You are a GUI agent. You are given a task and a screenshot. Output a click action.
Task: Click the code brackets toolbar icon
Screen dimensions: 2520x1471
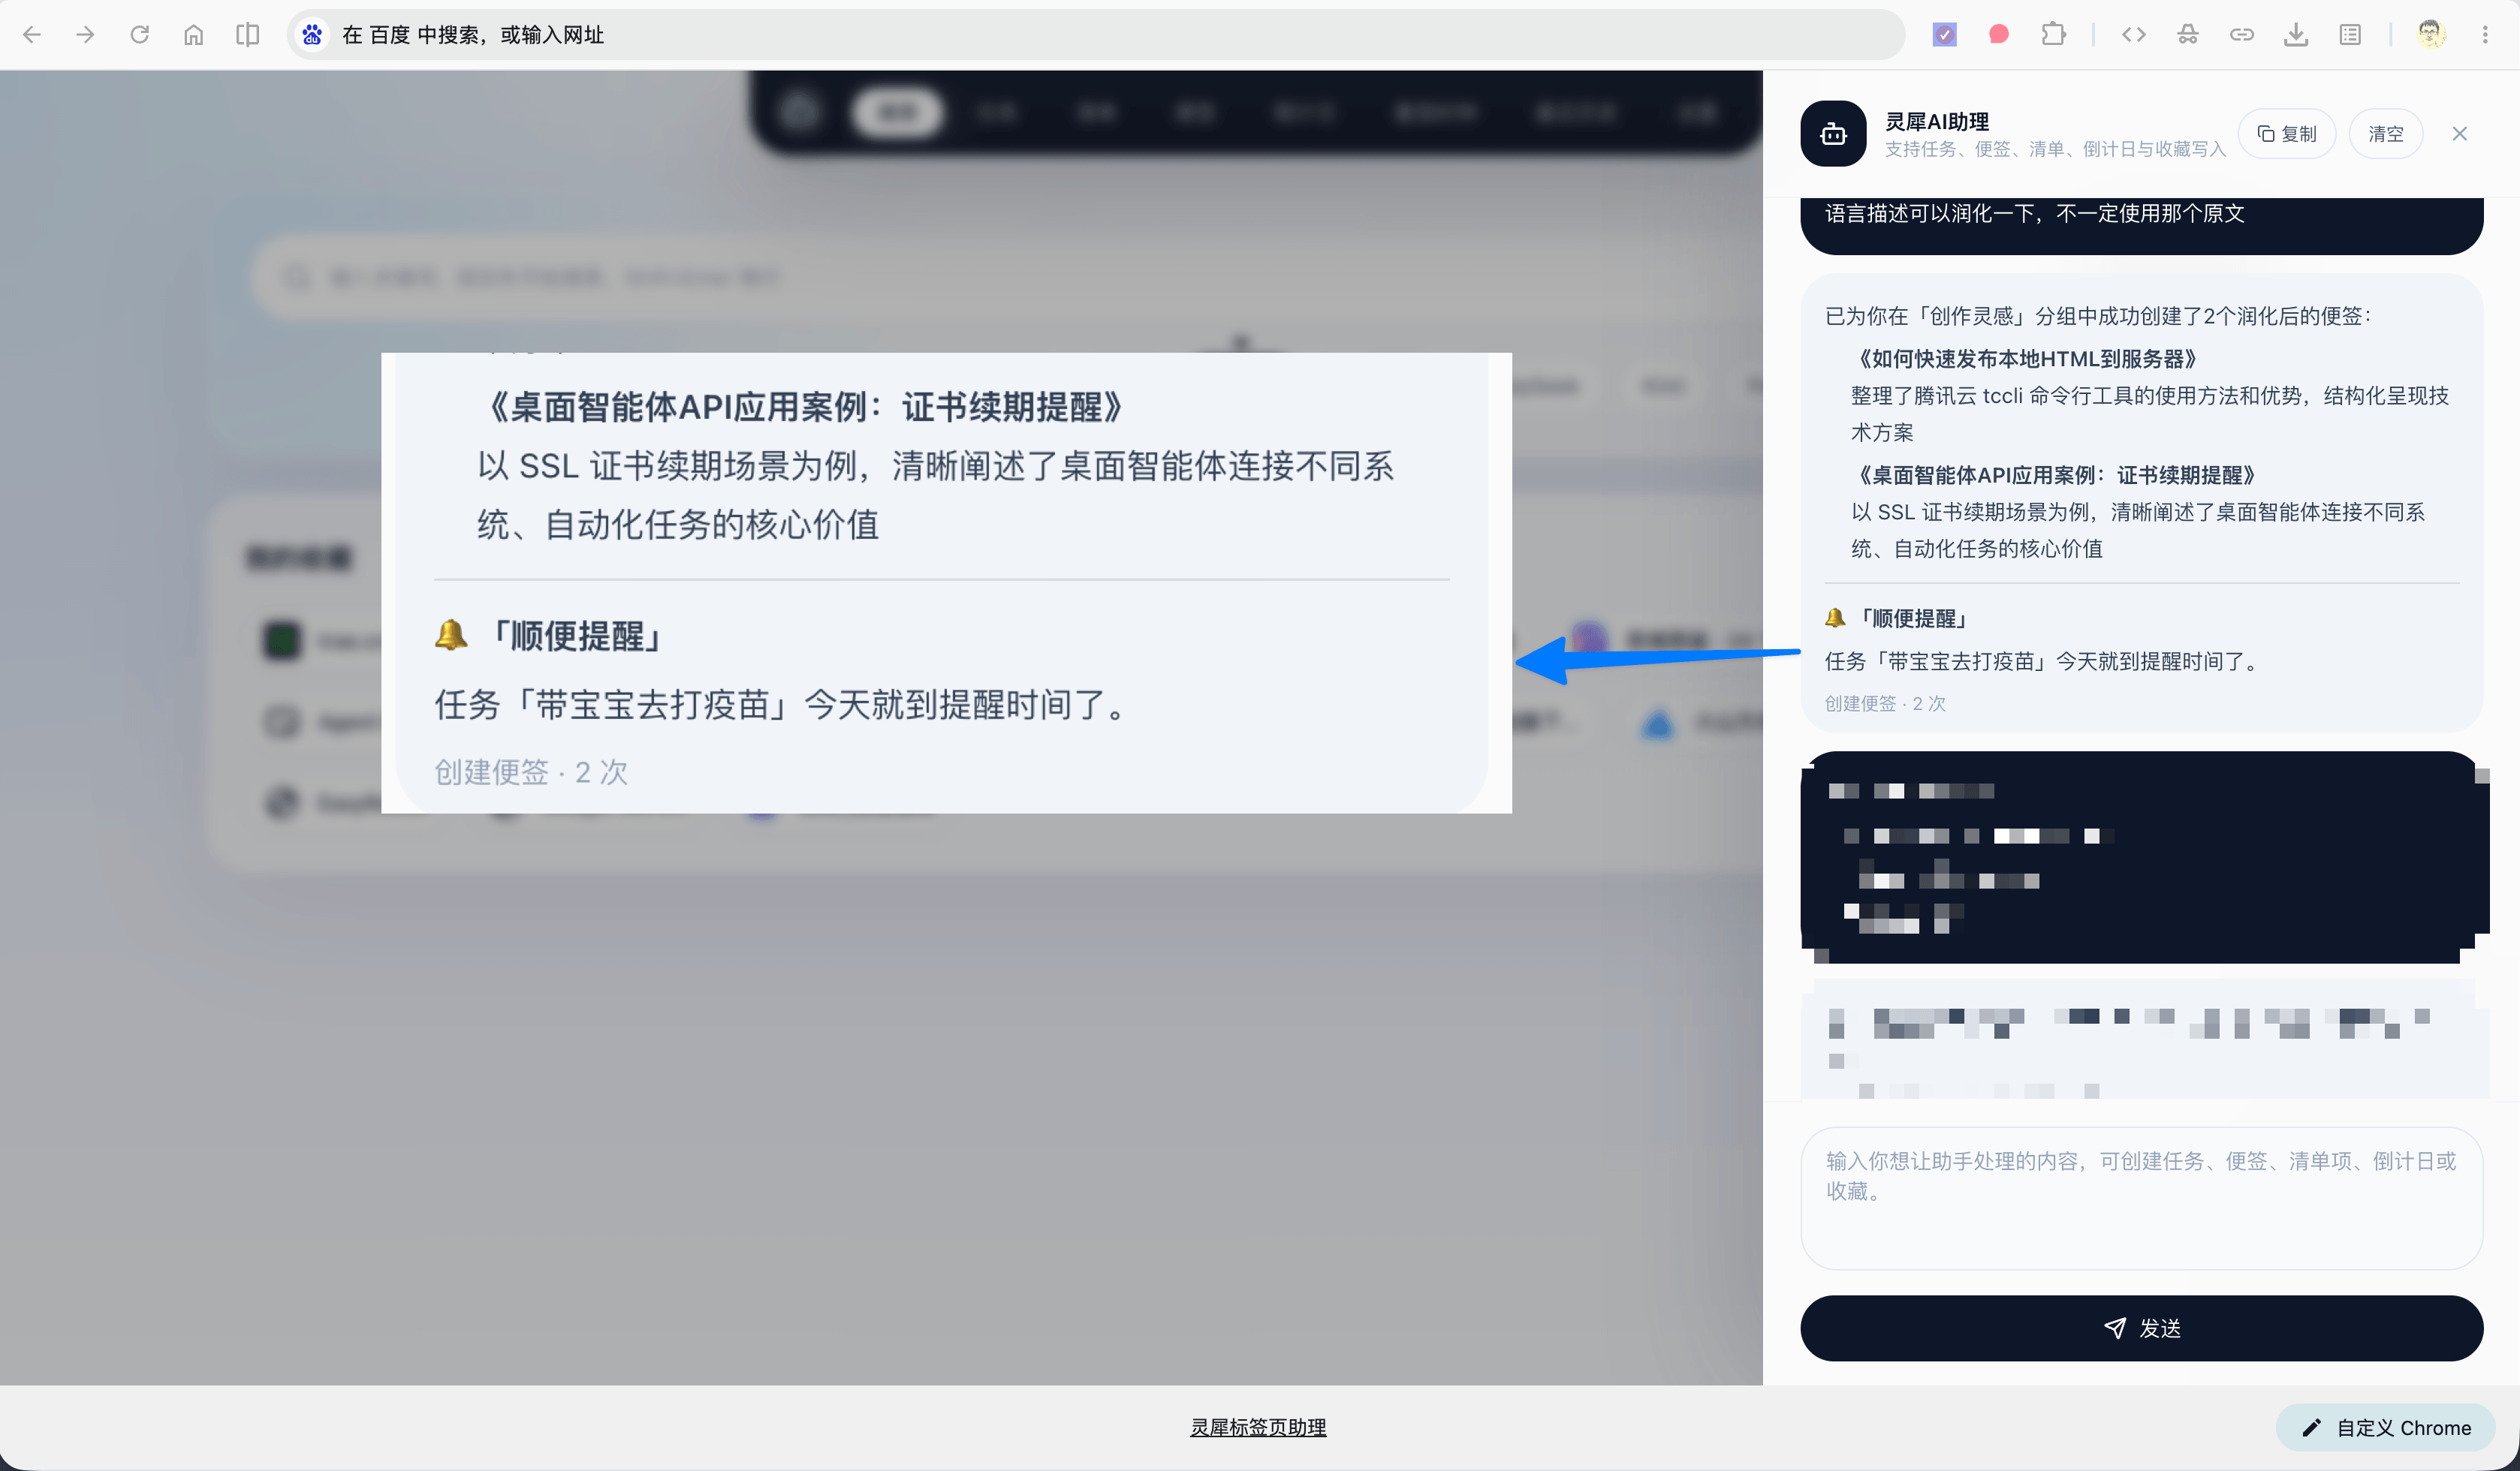[x=2133, y=35]
